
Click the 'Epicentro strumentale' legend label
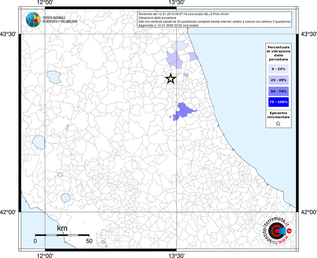[278, 115]
